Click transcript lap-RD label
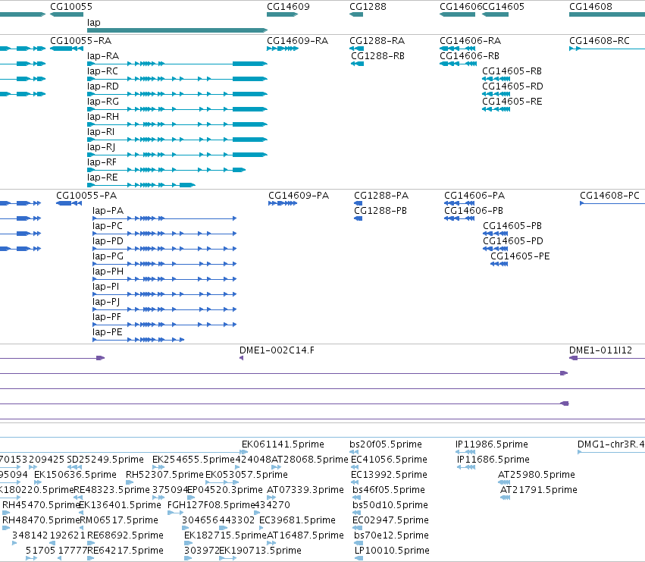This screenshot has height=562, width=645. point(103,86)
